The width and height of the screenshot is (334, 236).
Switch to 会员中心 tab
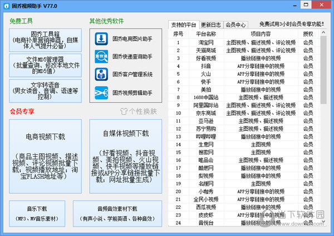coord(235,25)
